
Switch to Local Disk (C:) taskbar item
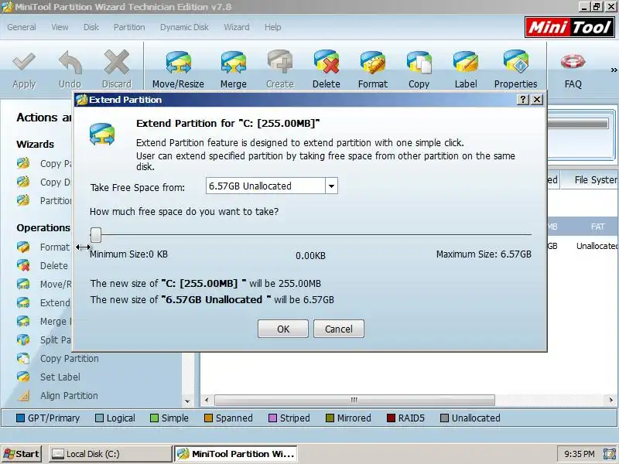tap(110, 454)
